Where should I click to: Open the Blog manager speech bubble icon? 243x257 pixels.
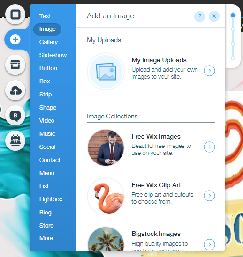point(15,116)
